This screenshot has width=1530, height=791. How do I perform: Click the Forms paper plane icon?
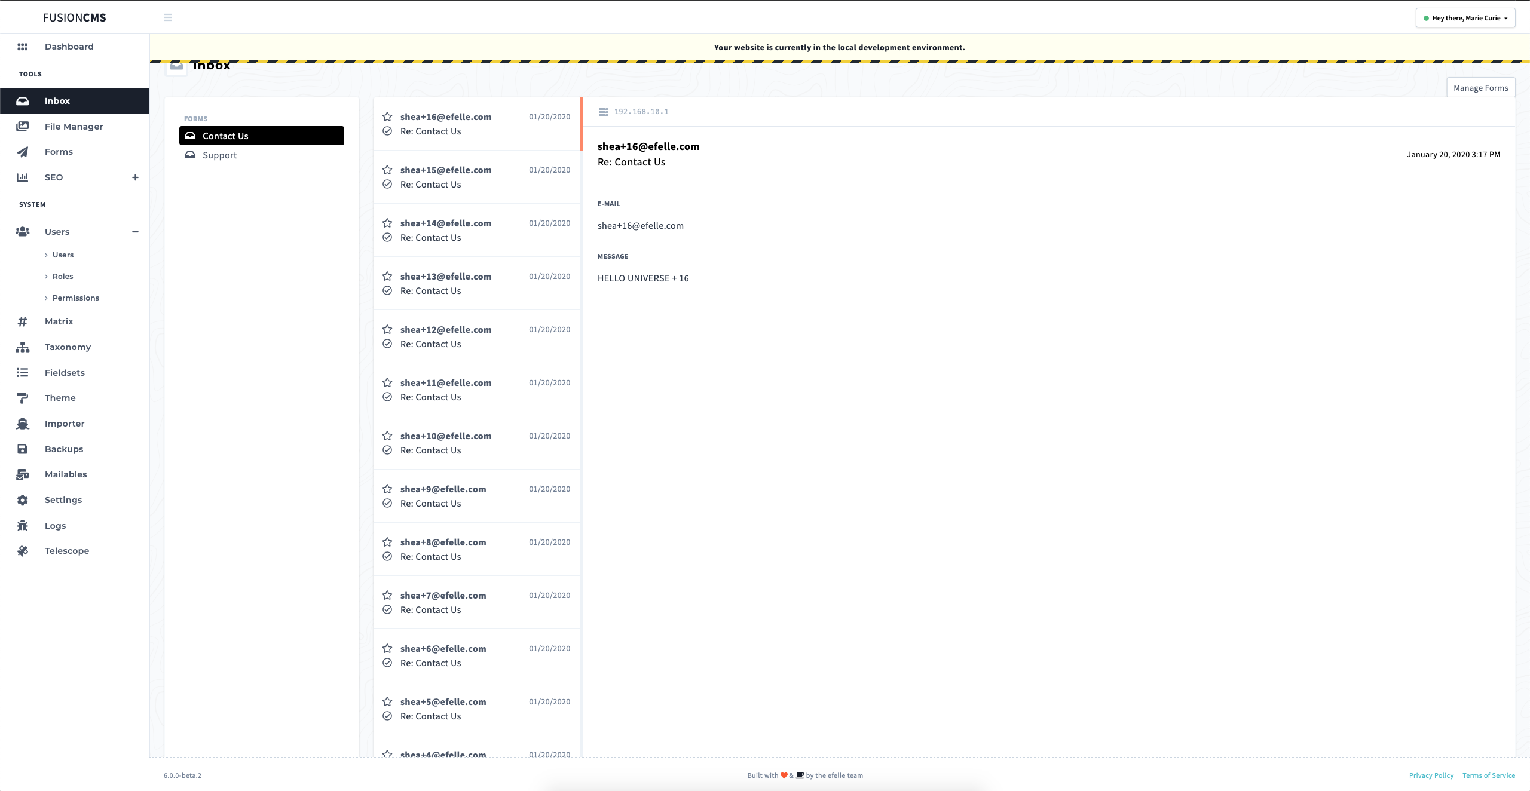pyautogui.click(x=23, y=152)
